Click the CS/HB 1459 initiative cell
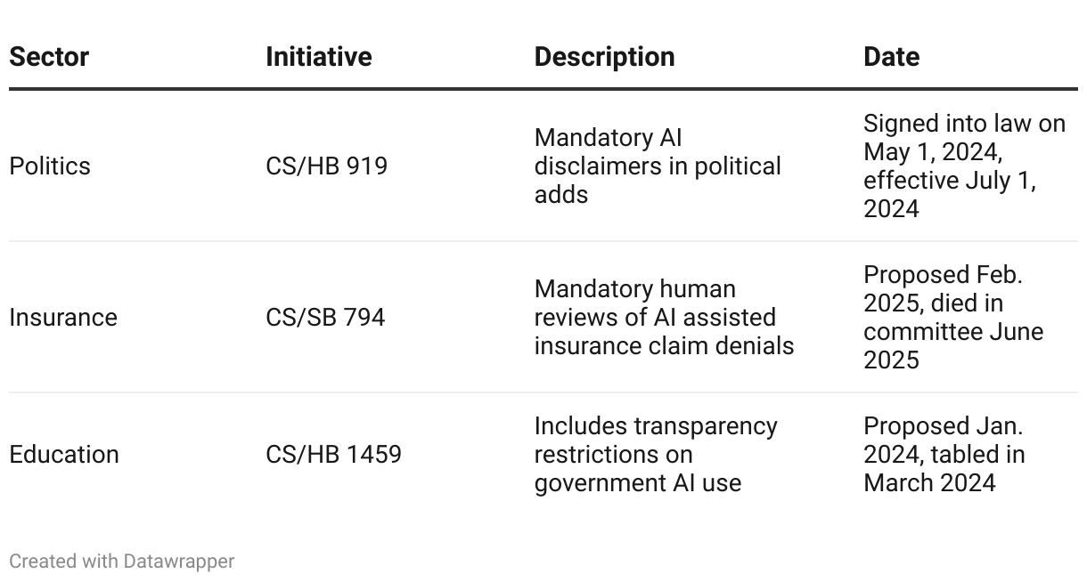 click(x=333, y=455)
